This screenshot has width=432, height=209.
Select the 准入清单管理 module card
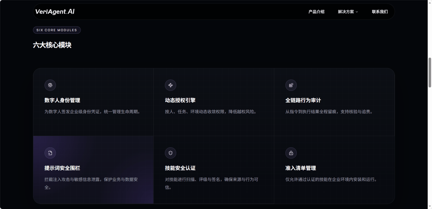pos(334,170)
